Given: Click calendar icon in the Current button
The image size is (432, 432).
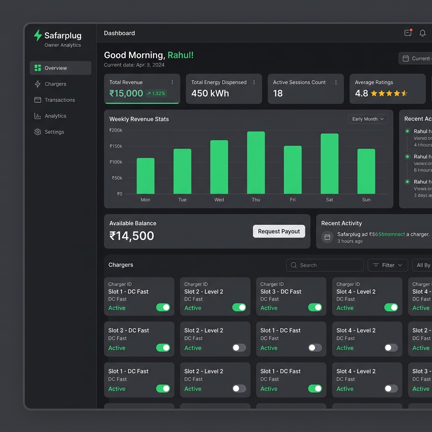Looking at the screenshot, I should (x=405, y=58).
